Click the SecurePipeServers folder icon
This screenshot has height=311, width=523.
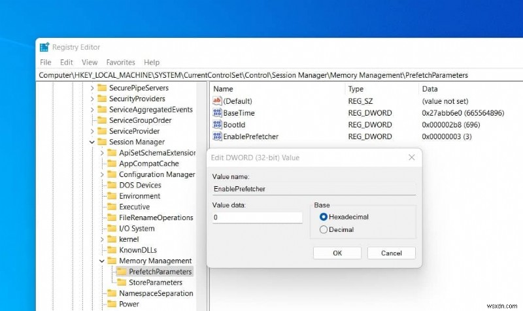(x=102, y=88)
